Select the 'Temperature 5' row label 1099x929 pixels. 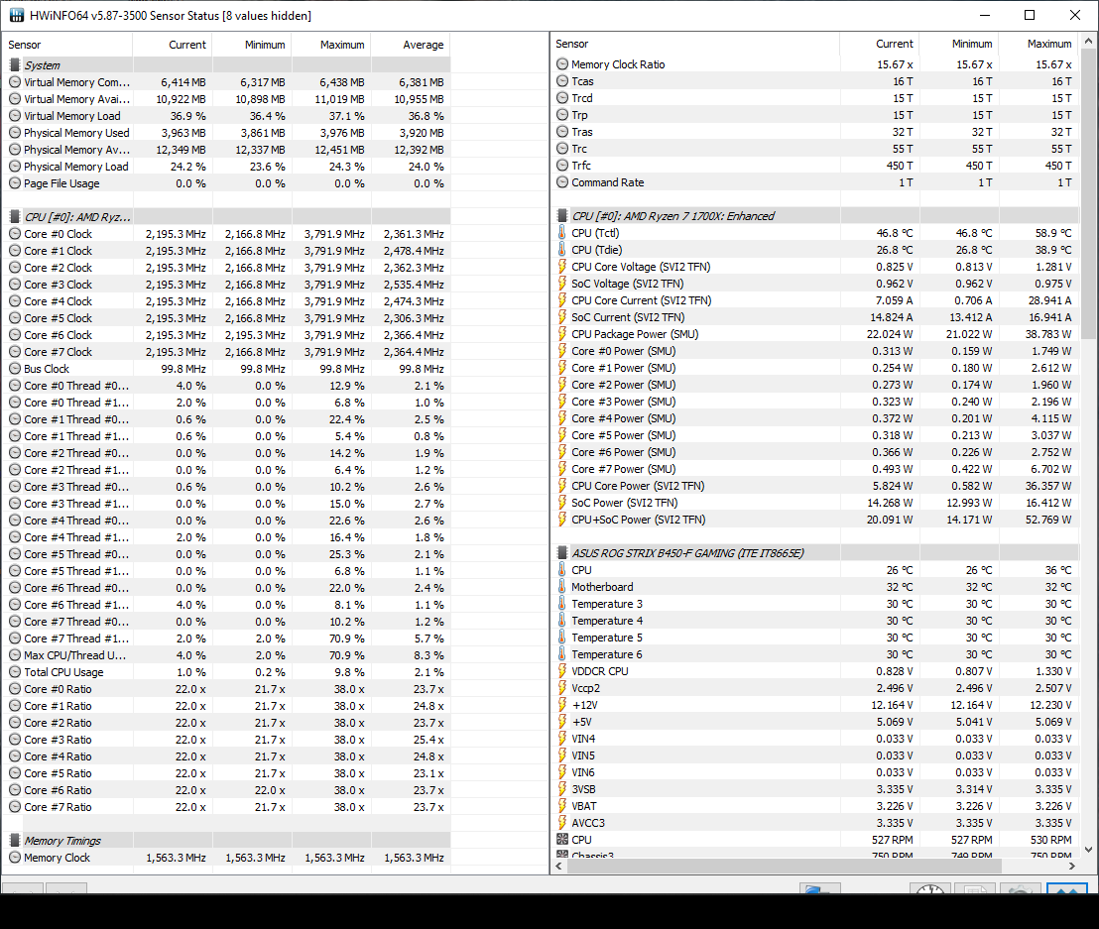(606, 638)
